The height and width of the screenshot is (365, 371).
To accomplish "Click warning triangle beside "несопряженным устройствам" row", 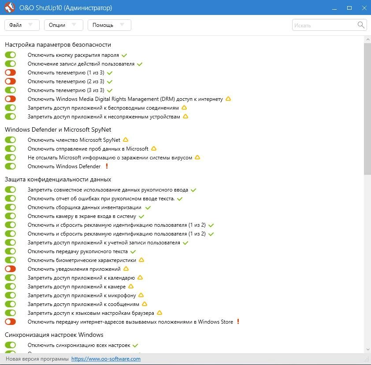I will click(185, 116).
